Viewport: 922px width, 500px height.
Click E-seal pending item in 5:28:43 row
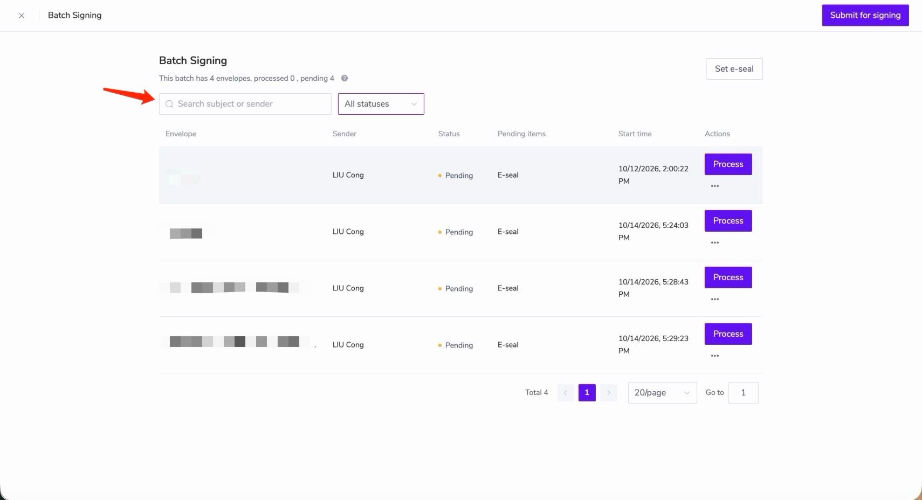pos(508,288)
